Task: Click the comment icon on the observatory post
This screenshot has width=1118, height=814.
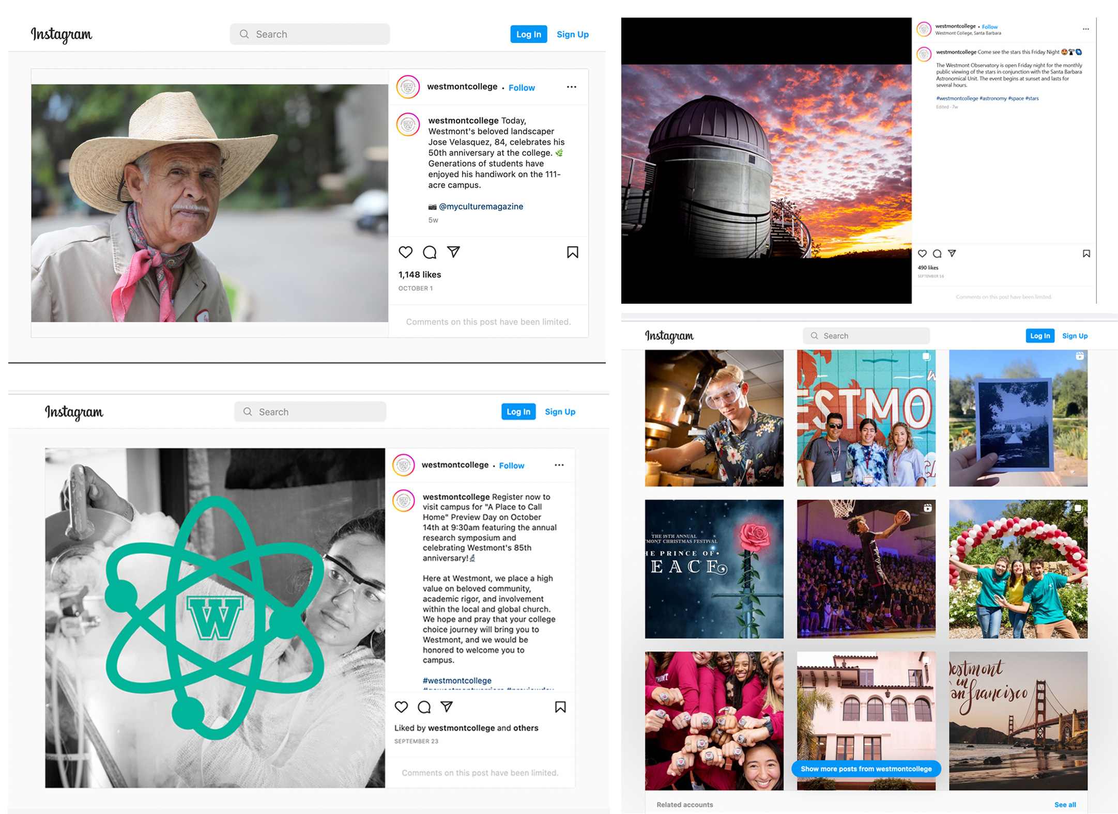Action: pos(937,253)
